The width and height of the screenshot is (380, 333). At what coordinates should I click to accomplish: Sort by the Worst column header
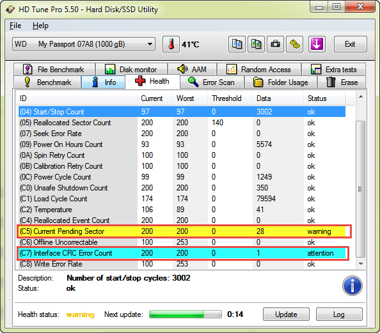pos(190,98)
